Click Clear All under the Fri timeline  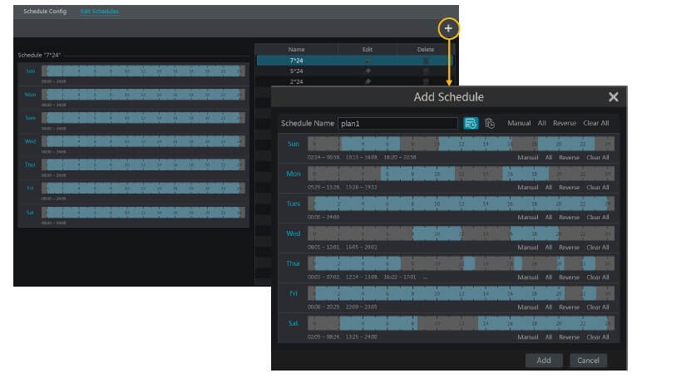tap(598, 307)
